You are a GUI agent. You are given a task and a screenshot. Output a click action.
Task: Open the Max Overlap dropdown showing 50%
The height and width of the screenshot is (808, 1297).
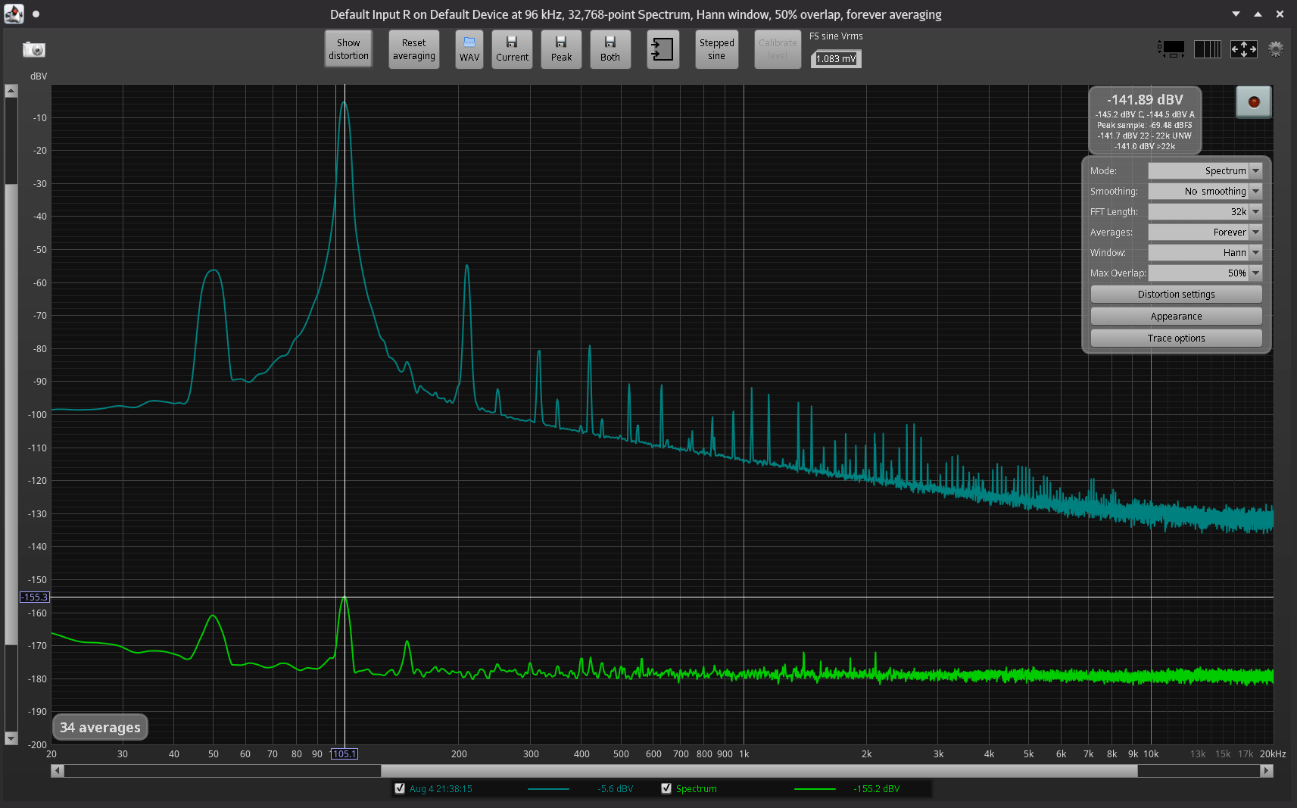pyautogui.click(x=1205, y=273)
